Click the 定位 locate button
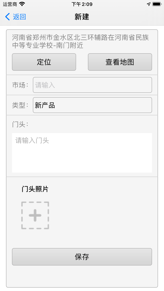The width and height of the screenshot is (164, 291). click(44, 62)
